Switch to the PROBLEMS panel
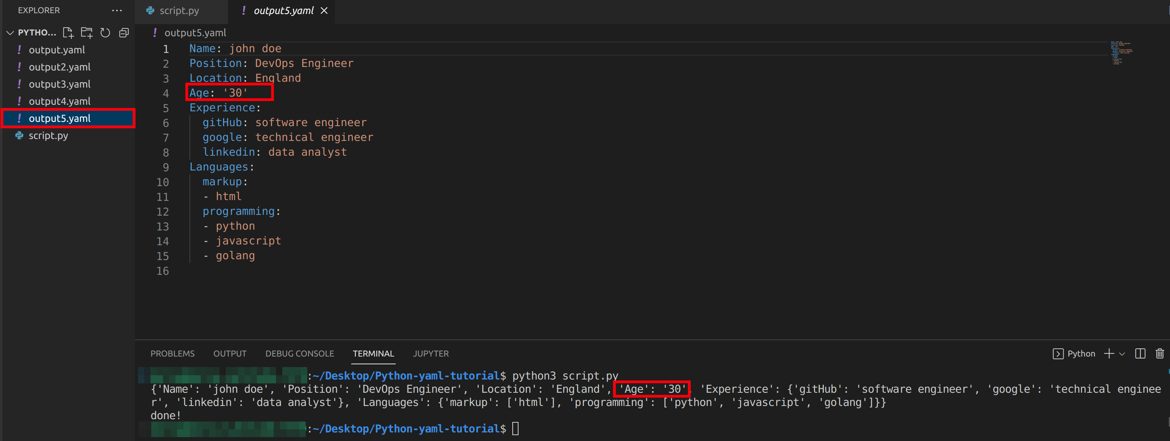 172,353
